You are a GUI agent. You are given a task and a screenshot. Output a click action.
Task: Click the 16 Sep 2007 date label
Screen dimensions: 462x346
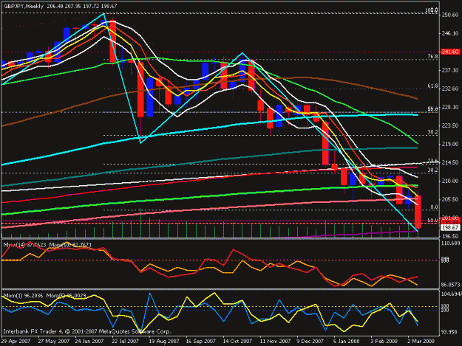201,342
